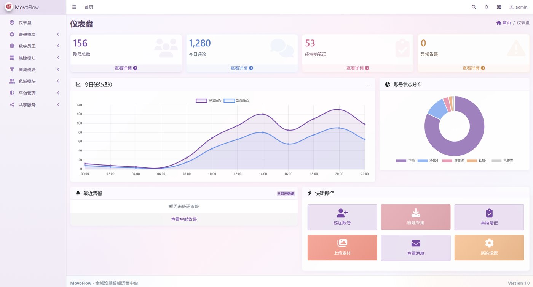Collapse the 今日任务趋势 panel
The width and height of the screenshot is (533, 287).
coord(368,85)
